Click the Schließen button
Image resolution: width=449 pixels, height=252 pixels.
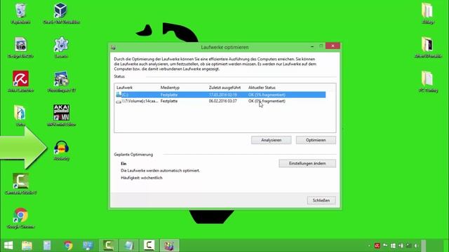(321, 200)
